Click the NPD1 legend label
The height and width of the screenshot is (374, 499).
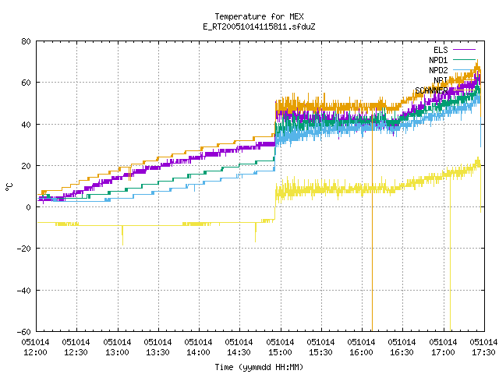(438, 60)
